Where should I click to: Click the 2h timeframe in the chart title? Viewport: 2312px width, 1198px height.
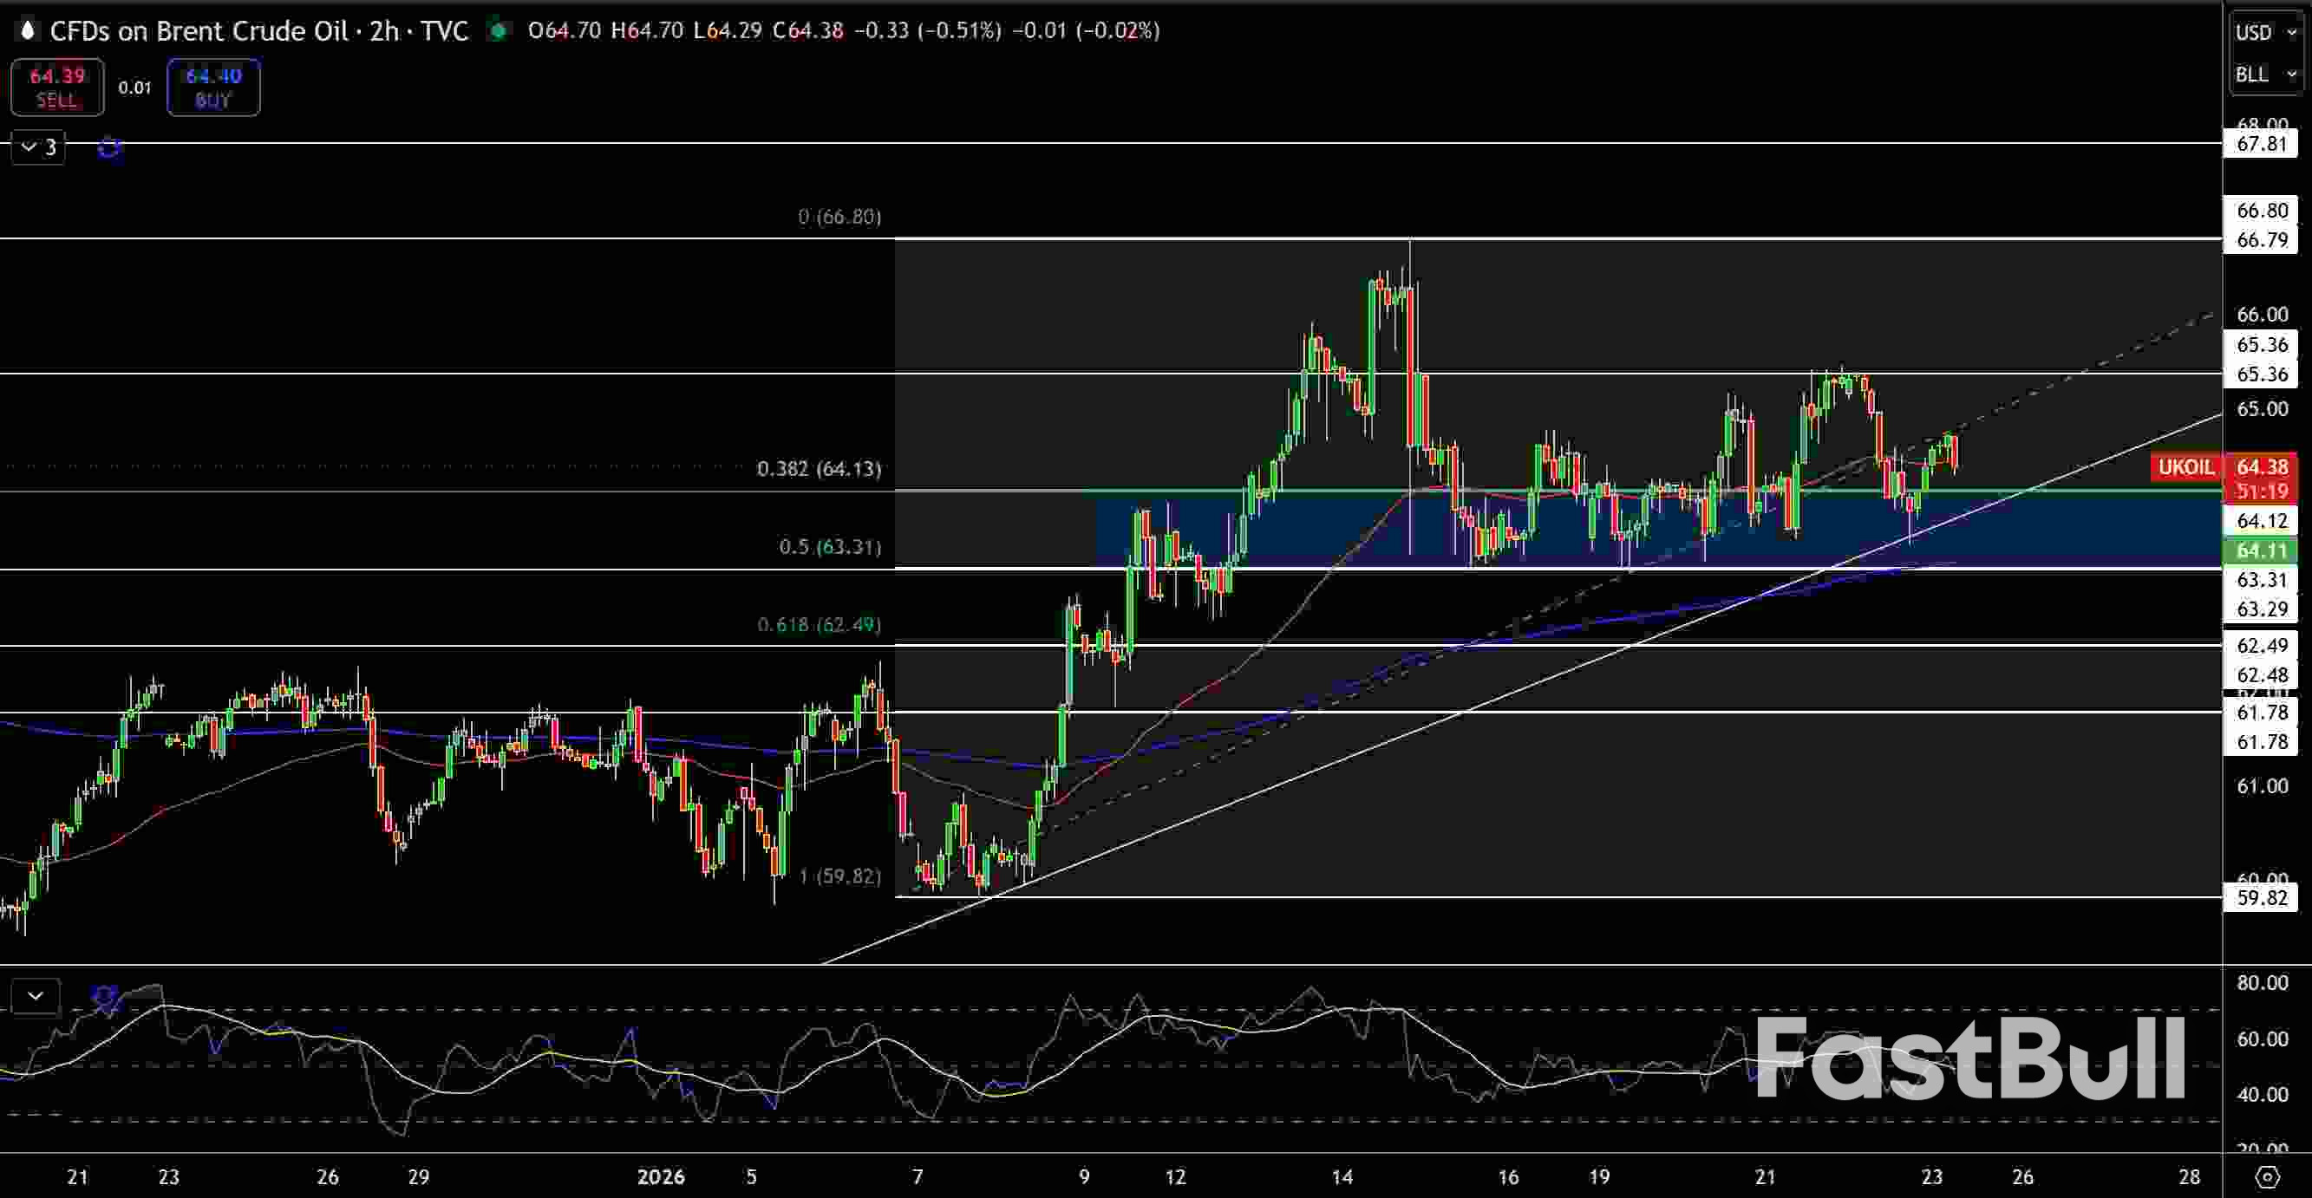(x=385, y=29)
